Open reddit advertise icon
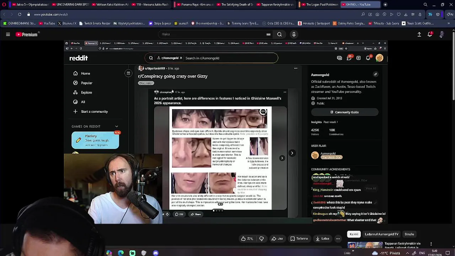The image size is (455, 256). [x=339, y=58]
